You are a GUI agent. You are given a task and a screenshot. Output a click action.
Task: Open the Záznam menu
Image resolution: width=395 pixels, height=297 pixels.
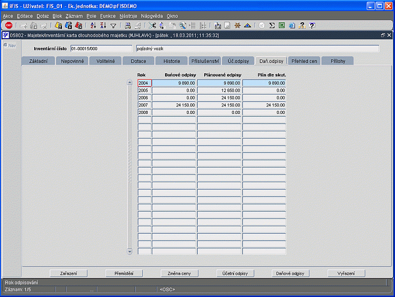tap(74, 16)
